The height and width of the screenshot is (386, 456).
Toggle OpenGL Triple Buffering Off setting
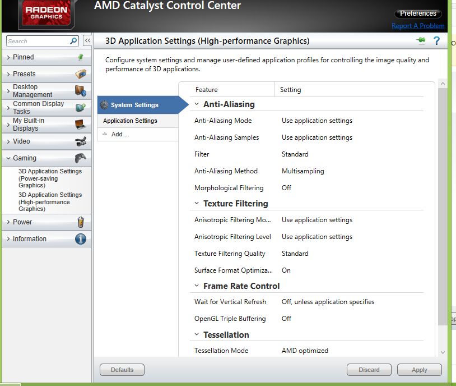(x=286, y=319)
